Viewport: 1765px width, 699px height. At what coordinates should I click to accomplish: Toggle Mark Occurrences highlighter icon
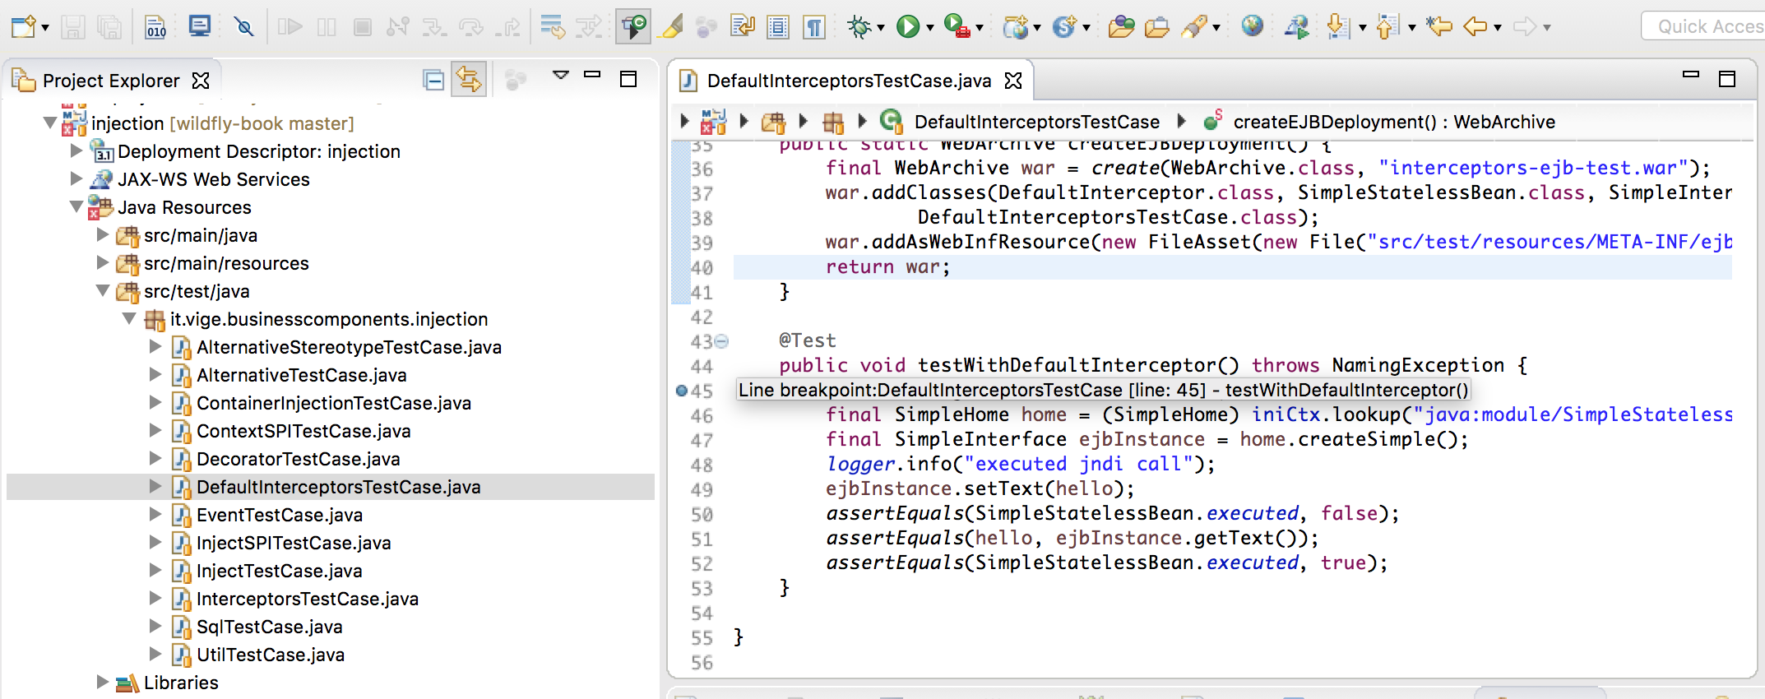672,27
